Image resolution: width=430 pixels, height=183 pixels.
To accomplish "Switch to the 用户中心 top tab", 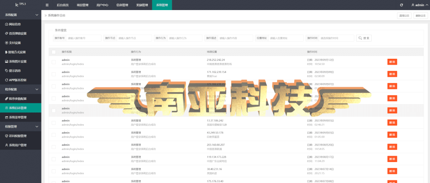I will tap(102, 5).
